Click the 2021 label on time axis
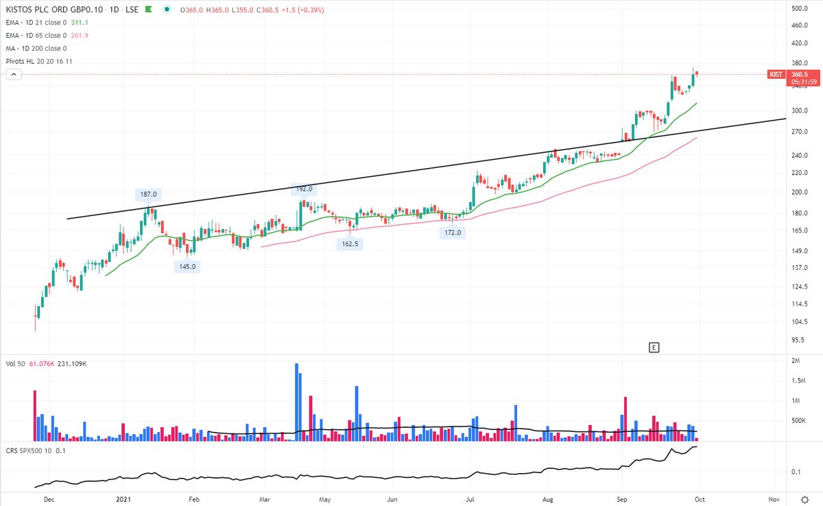The width and height of the screenshot is (823, 506). click(124, 498)
